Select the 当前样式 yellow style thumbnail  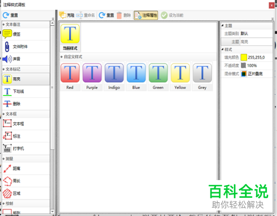70,38
